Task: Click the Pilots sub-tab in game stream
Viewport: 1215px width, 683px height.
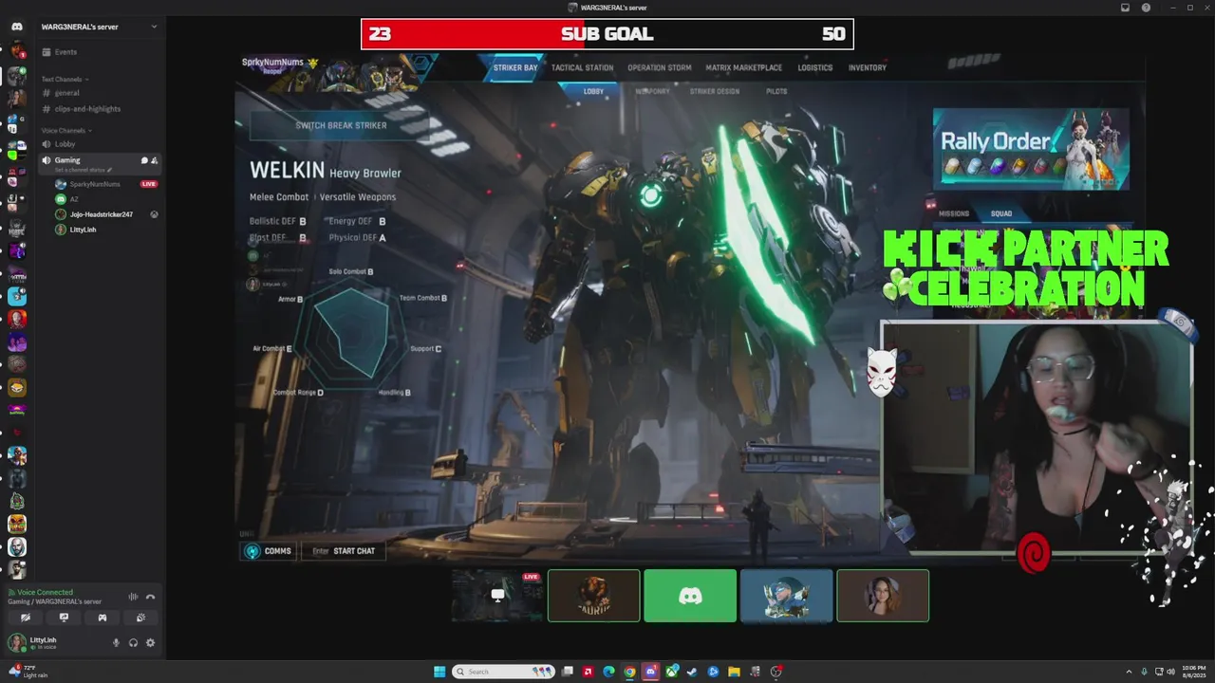Action: 776,91
